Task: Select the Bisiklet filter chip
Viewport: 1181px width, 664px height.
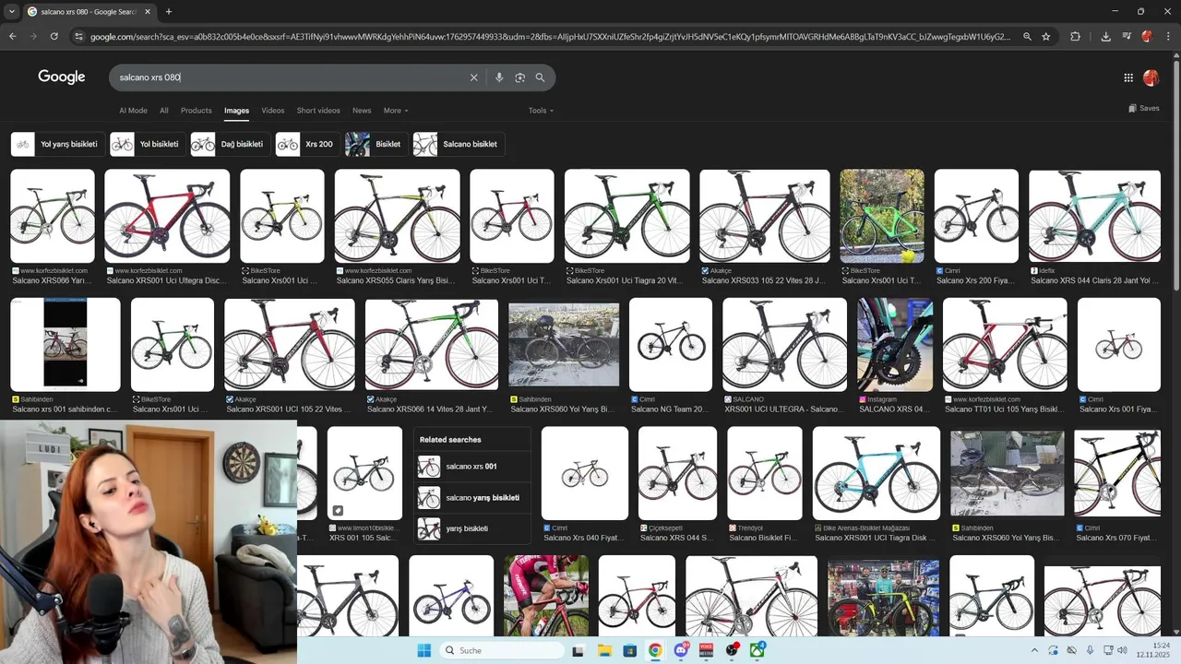Action: click(376, 144)
